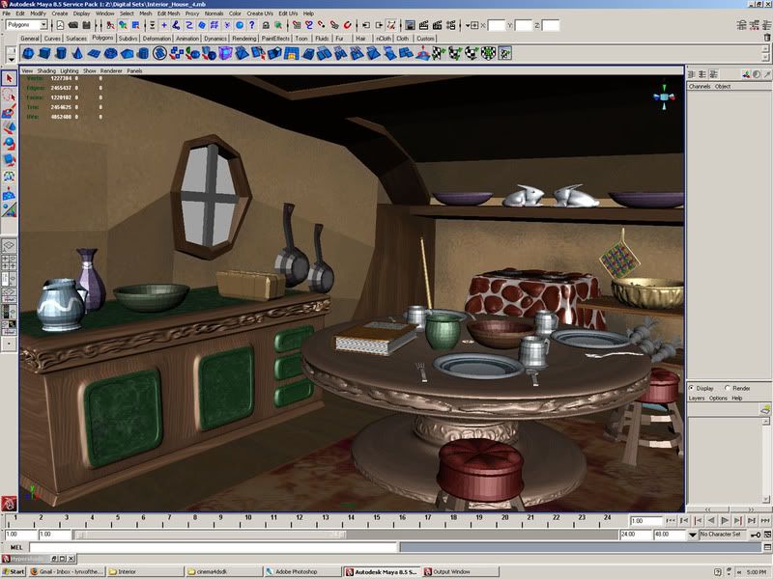Click the auto keyframe key icon

755,535
